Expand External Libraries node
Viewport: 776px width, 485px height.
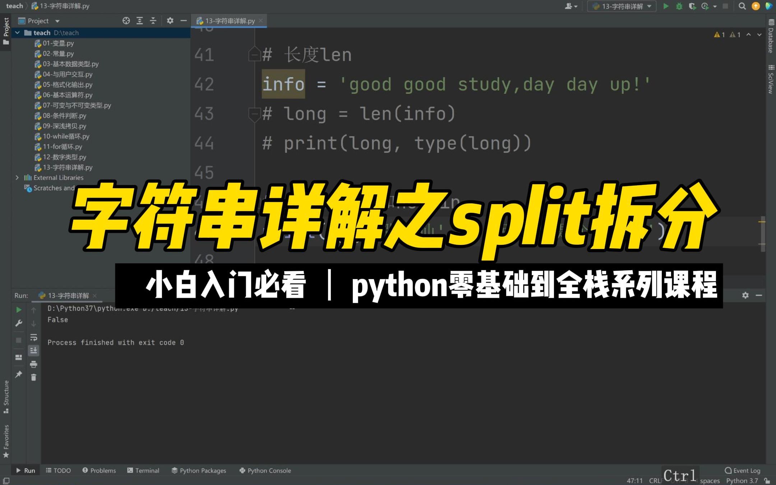tap(17, 177)
